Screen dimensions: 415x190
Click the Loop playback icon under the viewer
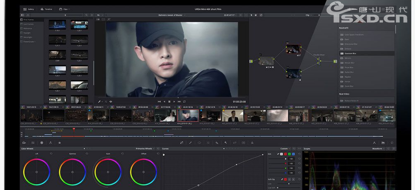tap(184, 101)
